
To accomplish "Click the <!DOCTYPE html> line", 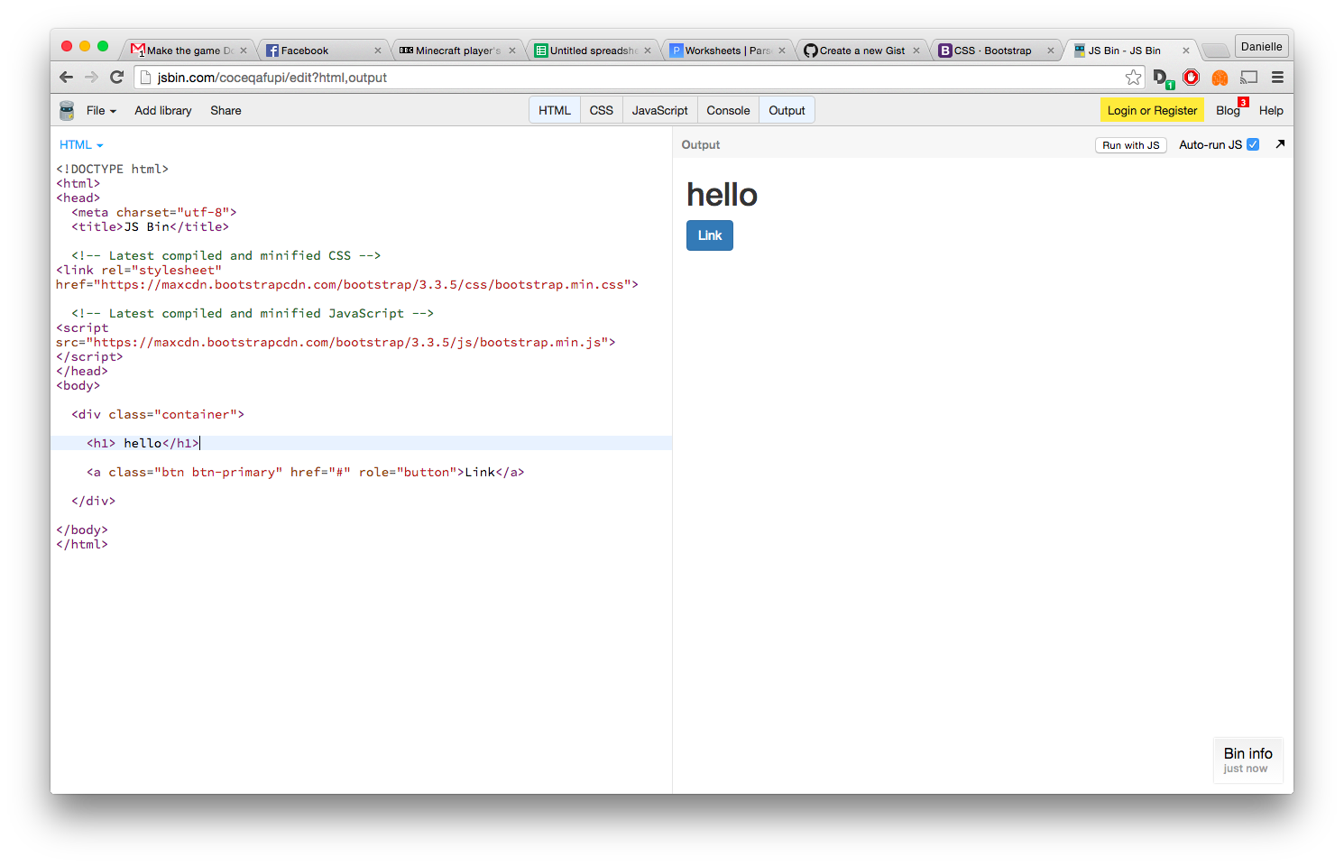I will tap(112, 169).
